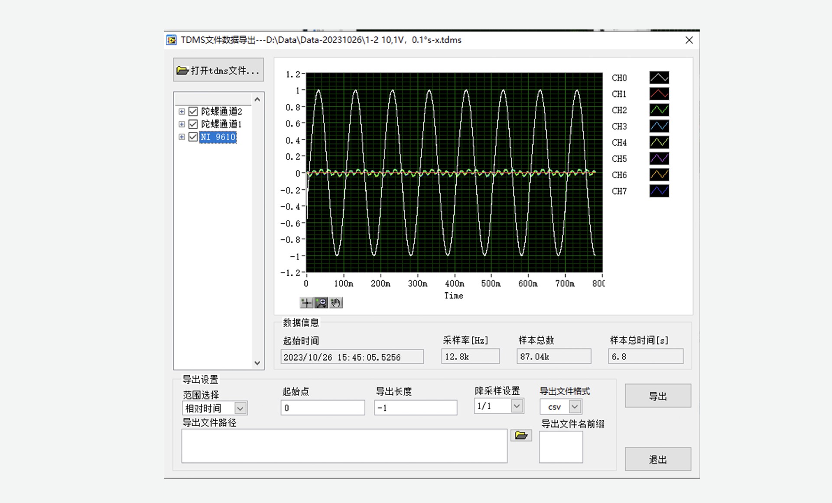Select the graph zoom magnifier tool
The height and width of the screenshot is (503, 832).
pos(321,303)
